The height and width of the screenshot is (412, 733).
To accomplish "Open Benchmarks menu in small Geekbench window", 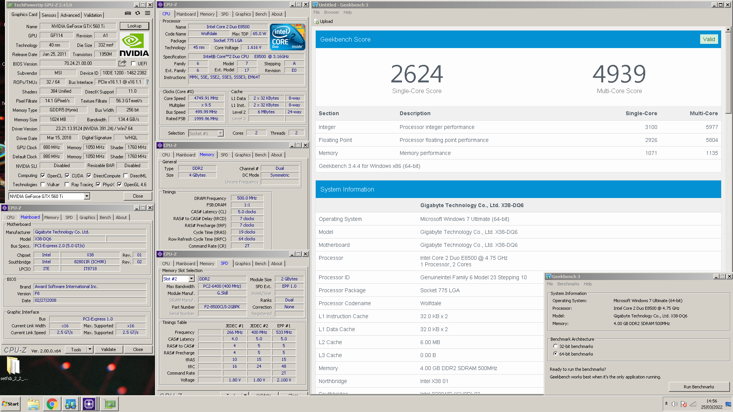I will (568, 284).
